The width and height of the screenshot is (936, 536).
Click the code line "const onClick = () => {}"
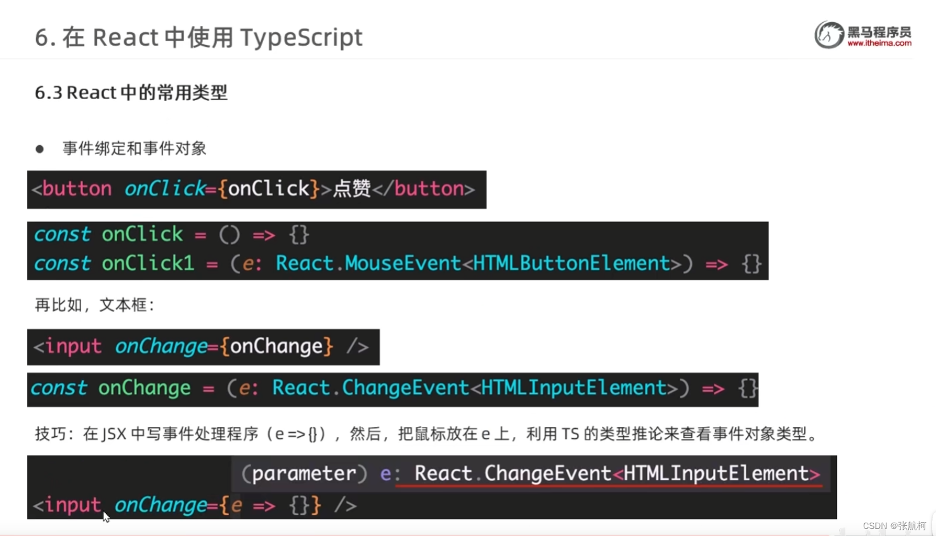pyautogui.click(x=172, y=235)
